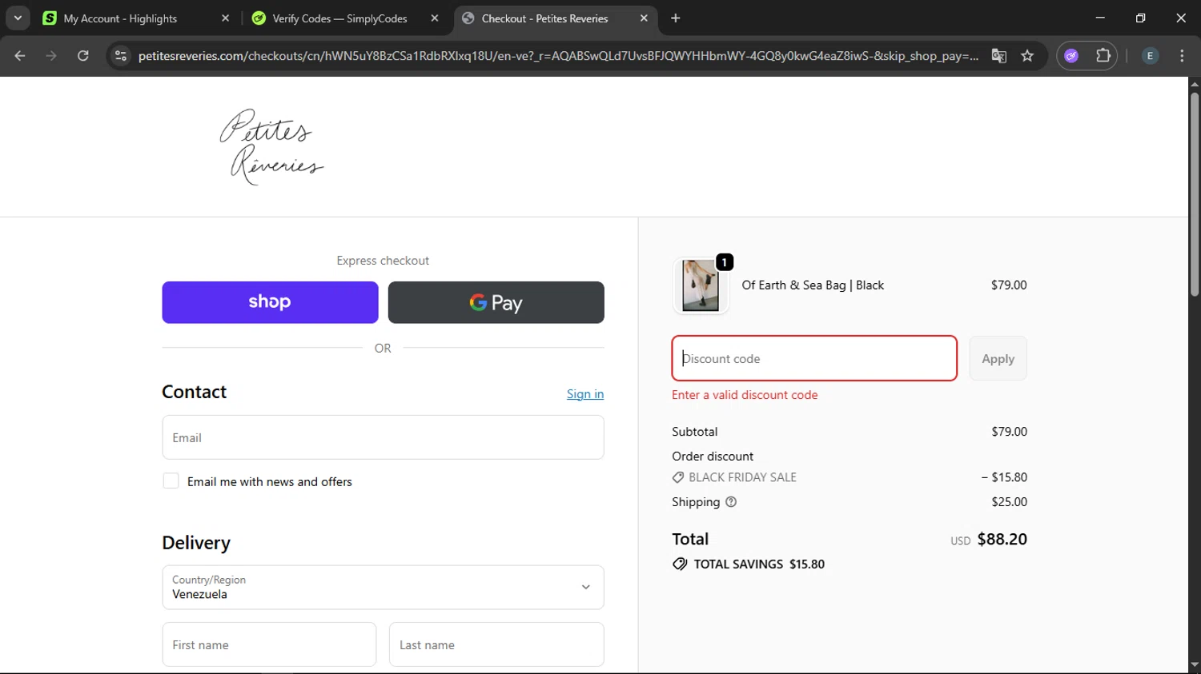Image resolution: width=1201 pixels, height=674 pixels.
Task: Open the Extensions puzzle icon
Action: (1103, 56)
